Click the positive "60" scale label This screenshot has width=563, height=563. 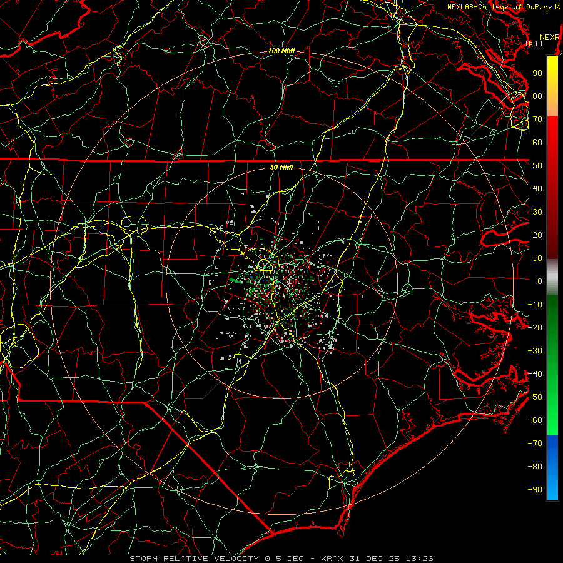pyautogui.click(x=537, y=143)
